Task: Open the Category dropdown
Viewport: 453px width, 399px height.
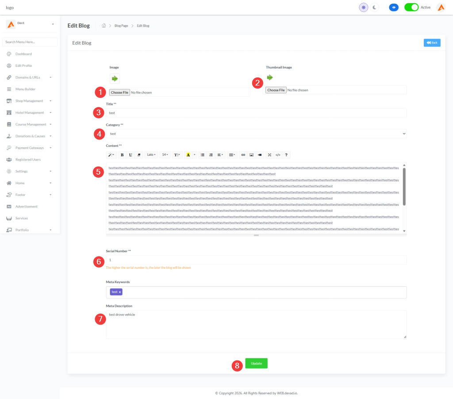Action: click(x=256, y=134)
